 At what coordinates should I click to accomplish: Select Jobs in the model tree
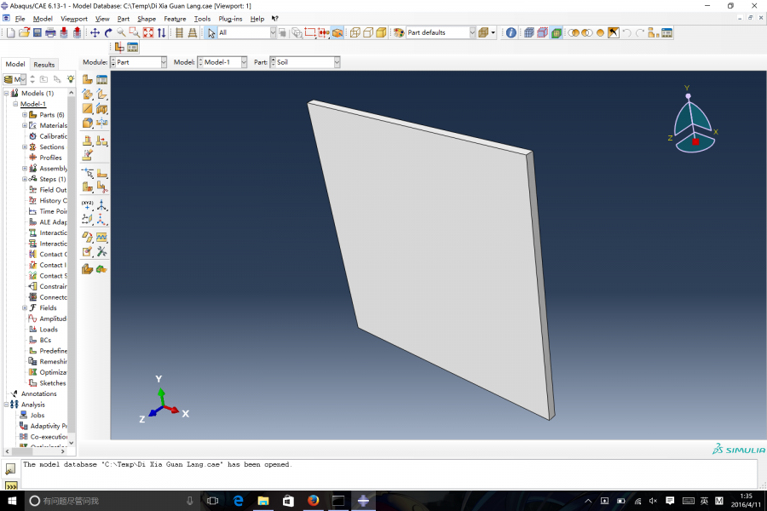pos(37,416)
